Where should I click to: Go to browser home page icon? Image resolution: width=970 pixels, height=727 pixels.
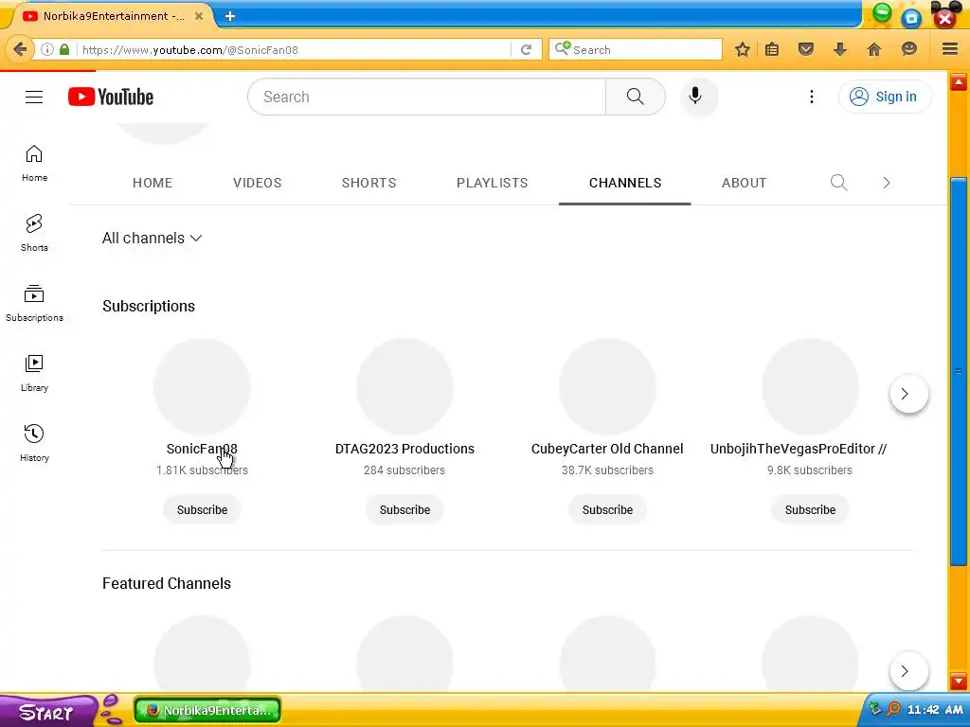click(x=873, y=49)
